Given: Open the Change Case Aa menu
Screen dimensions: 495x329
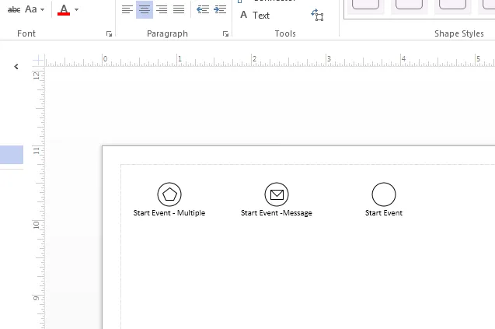Looking at the screenshot, I should [x=34, y=9].
